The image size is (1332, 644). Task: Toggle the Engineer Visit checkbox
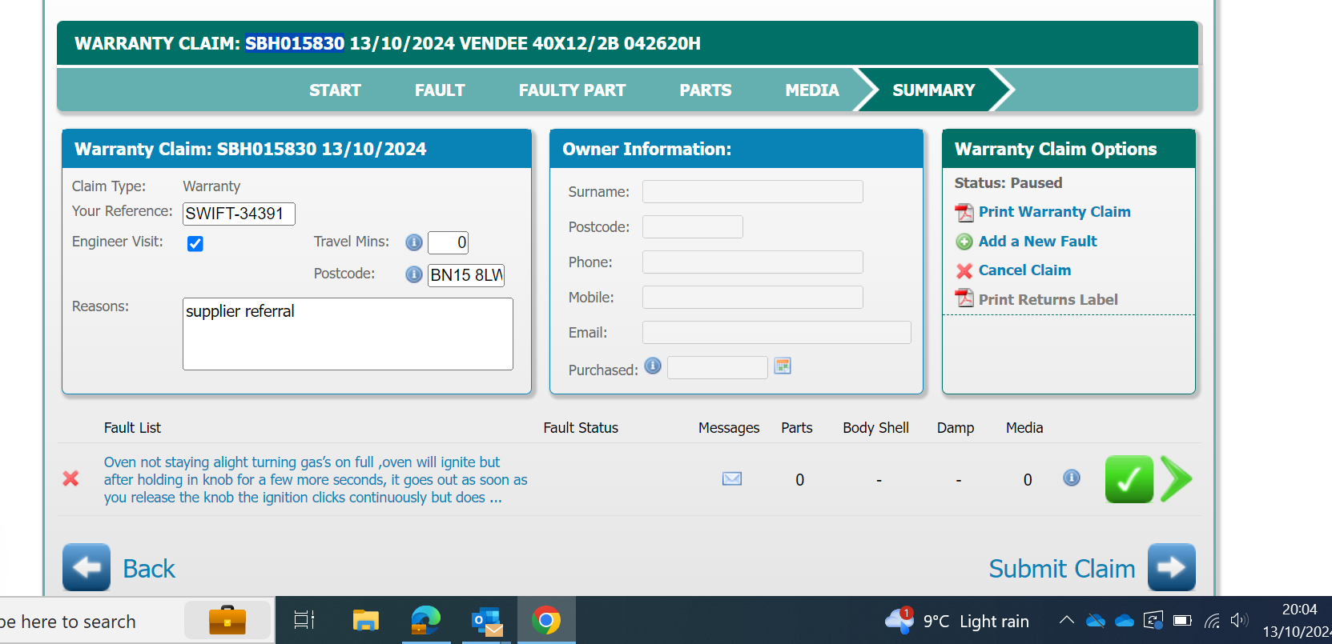[x=195, y=243]
